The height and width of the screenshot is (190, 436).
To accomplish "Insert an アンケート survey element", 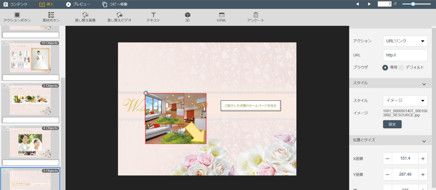I will pyautogui.click(x=256, y=15).
